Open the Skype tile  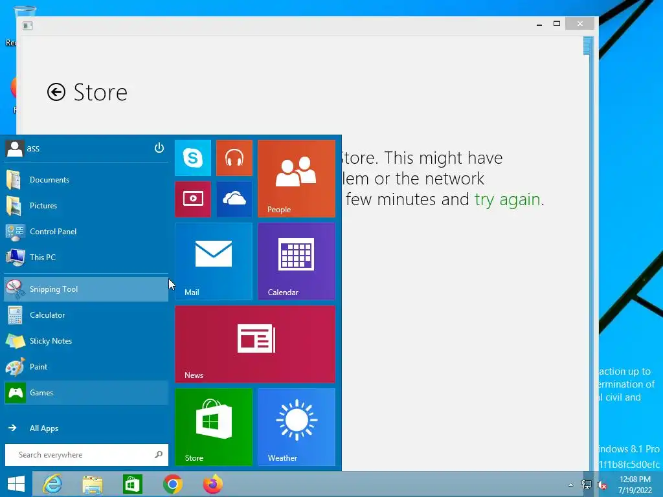click(x=193, y=158)
